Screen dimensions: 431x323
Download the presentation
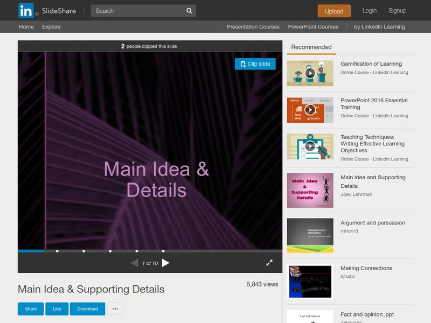click(87, 309)
